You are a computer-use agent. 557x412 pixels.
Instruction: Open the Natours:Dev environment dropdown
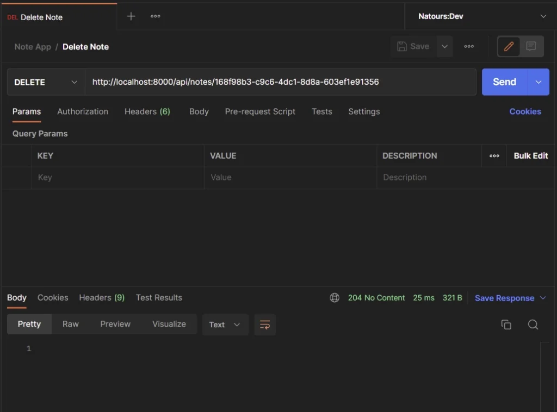pos(481,16)
